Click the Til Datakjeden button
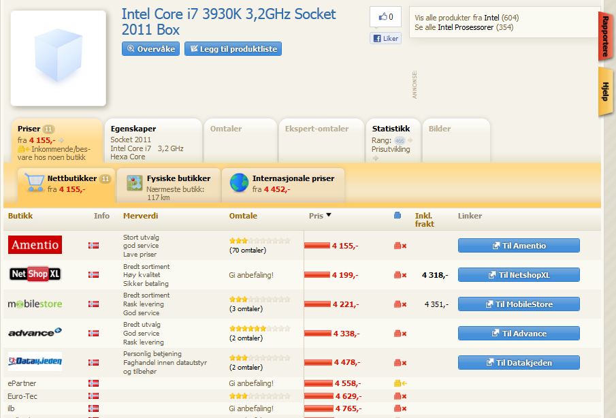 [x=519, y=363]
